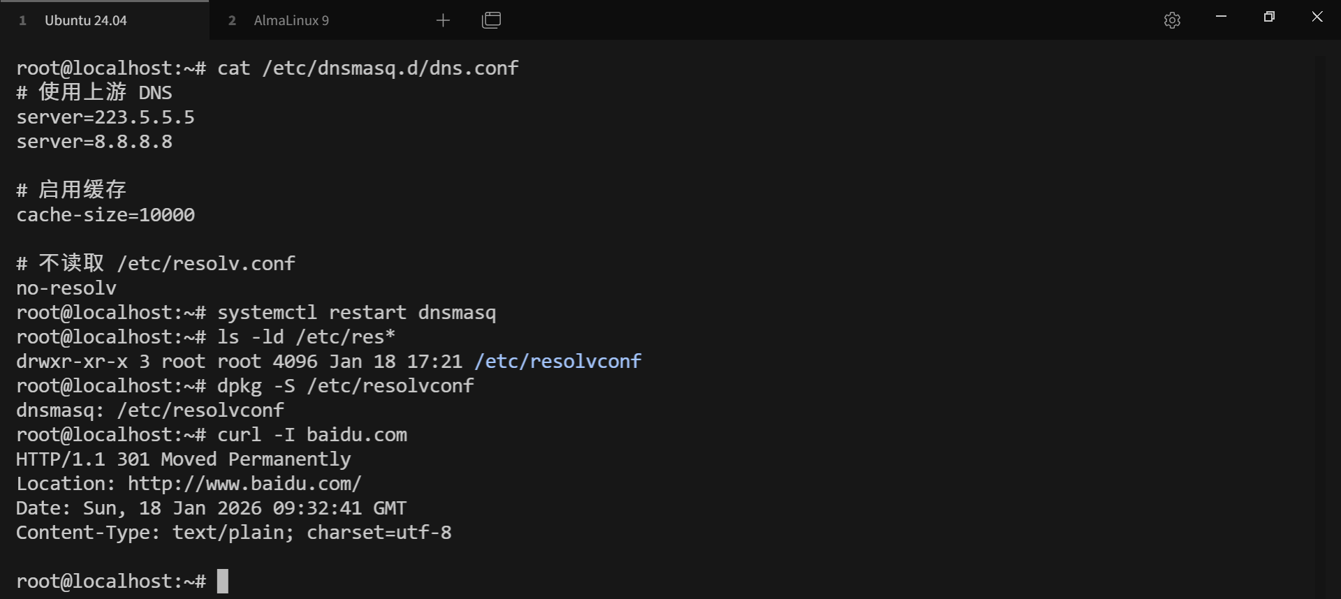Select the Ubuntu 24.04 tab
1341x599 pixels.
click(86, 20)
